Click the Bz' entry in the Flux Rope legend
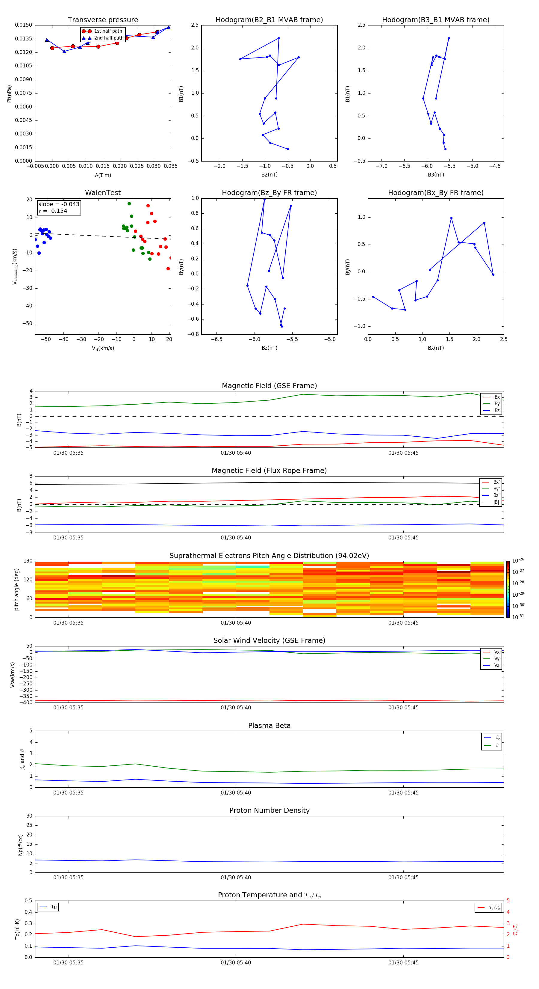 click(491, 495)
